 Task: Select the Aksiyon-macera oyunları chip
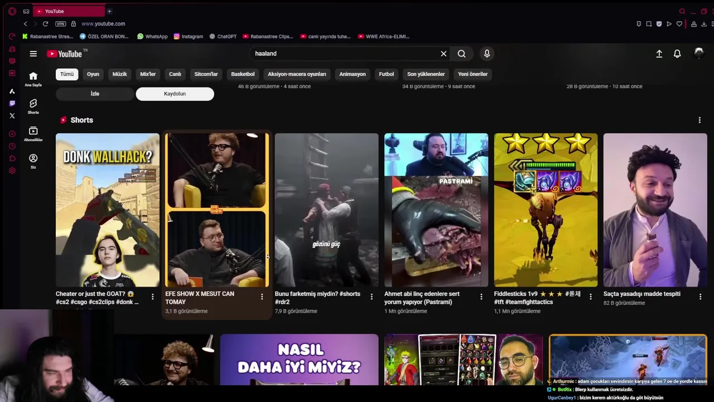297,74
